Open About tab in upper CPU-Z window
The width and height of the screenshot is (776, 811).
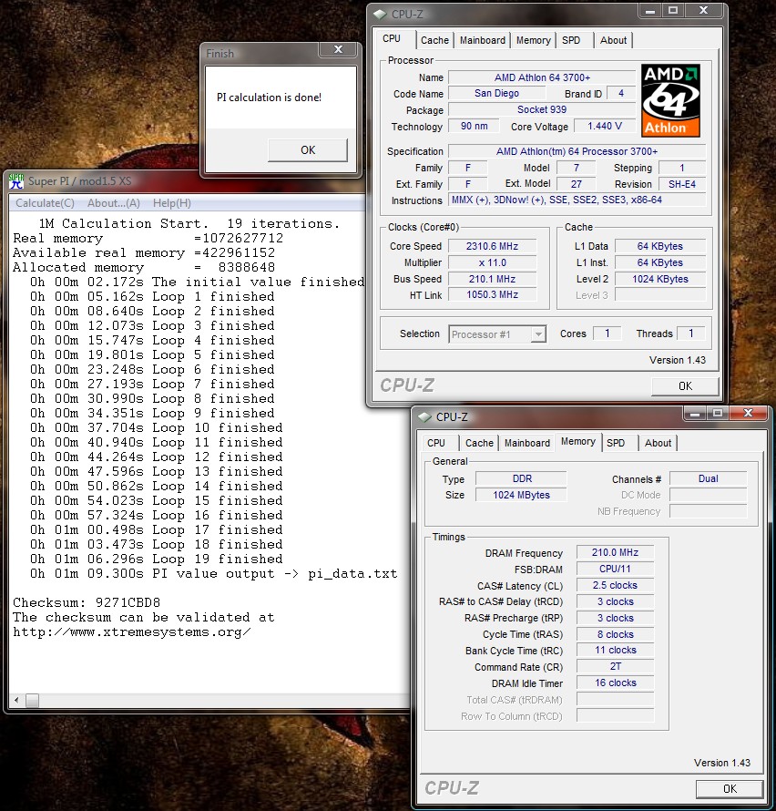[613, 40]
